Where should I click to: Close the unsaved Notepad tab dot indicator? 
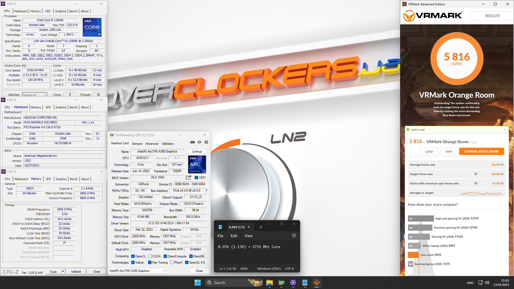click(x=249, y=227)
